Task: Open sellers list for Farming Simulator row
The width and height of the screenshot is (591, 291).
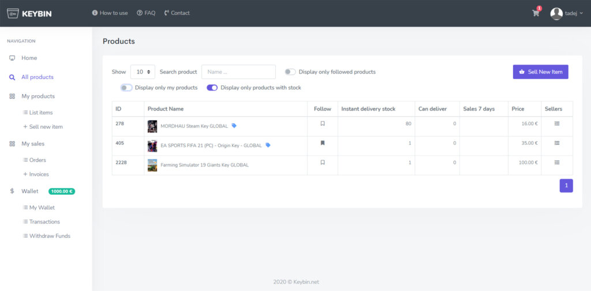Action: point(557,162)
